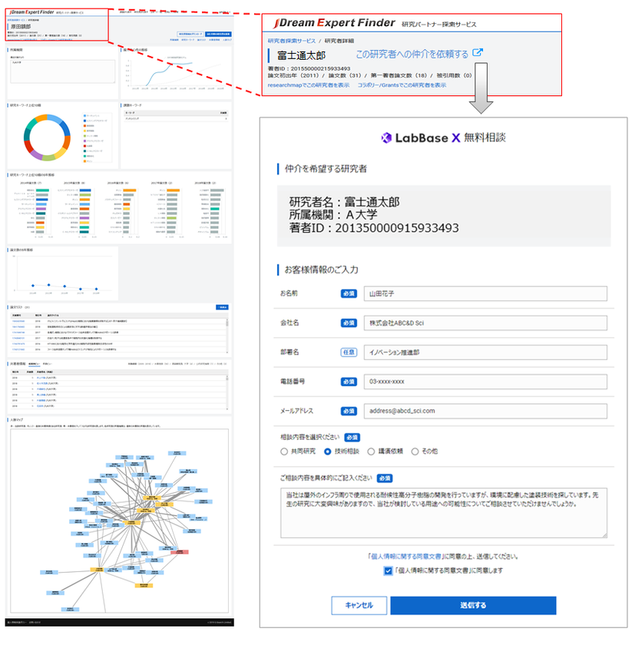Click the この研究者への仲介を依頼する link
Image resolution: width=632 pixels, height=645 pixels.
coord(412,55)
